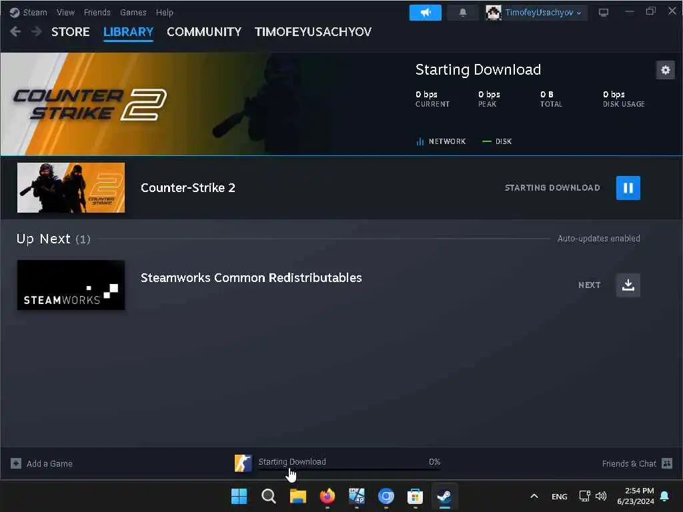Pause the Counter-Strike 2 download
This screenshot has width=683, height=512.
click(x=628, y=187)
